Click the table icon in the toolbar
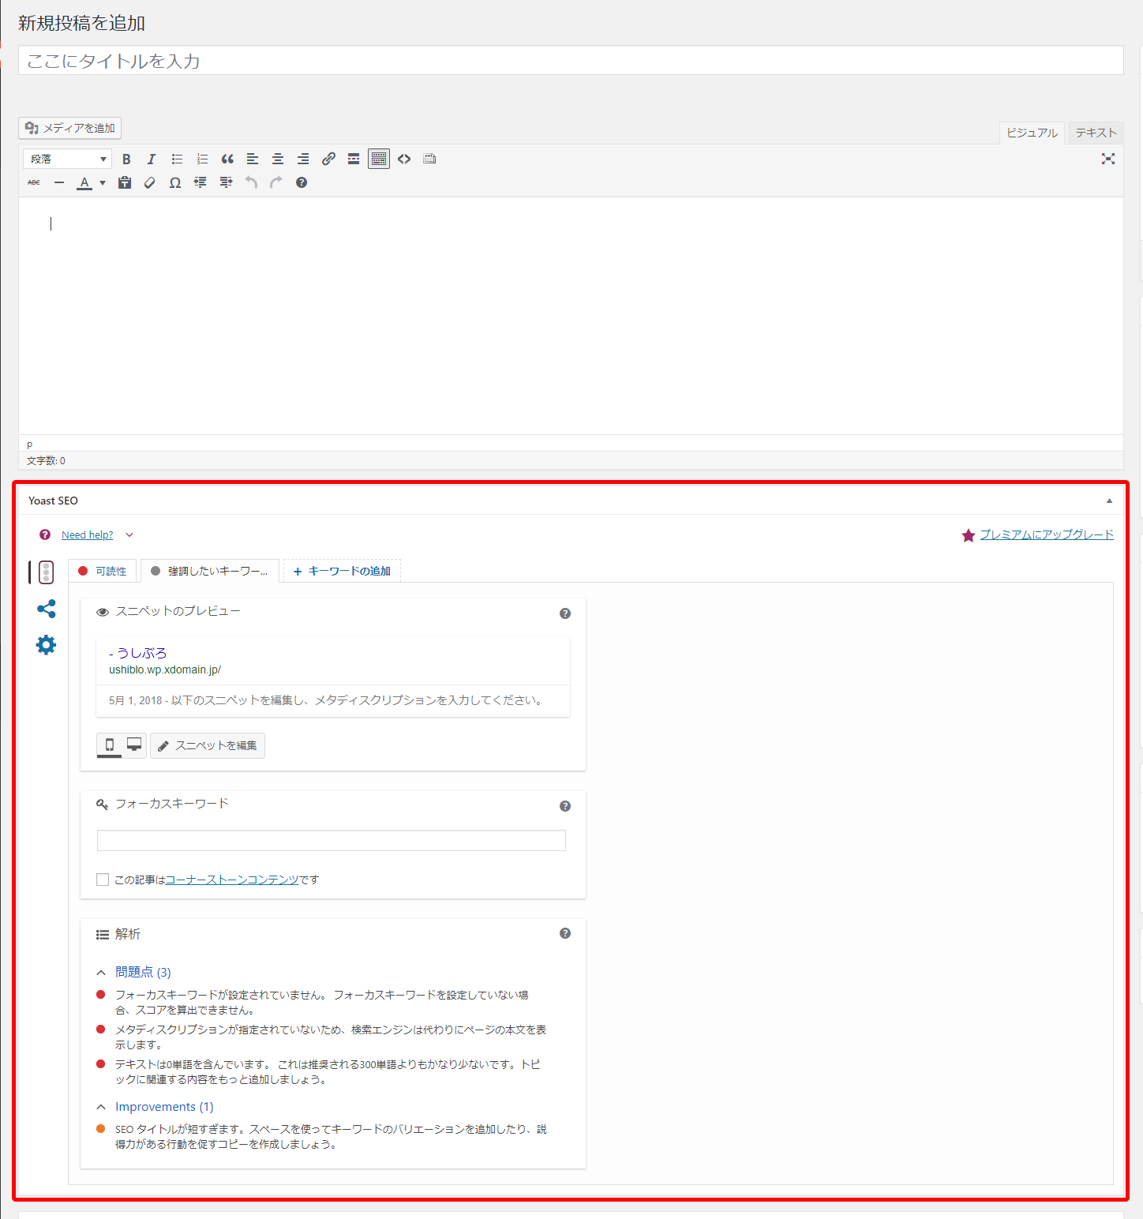The width and height of the screenshot is (1143, 1219). 429,159
